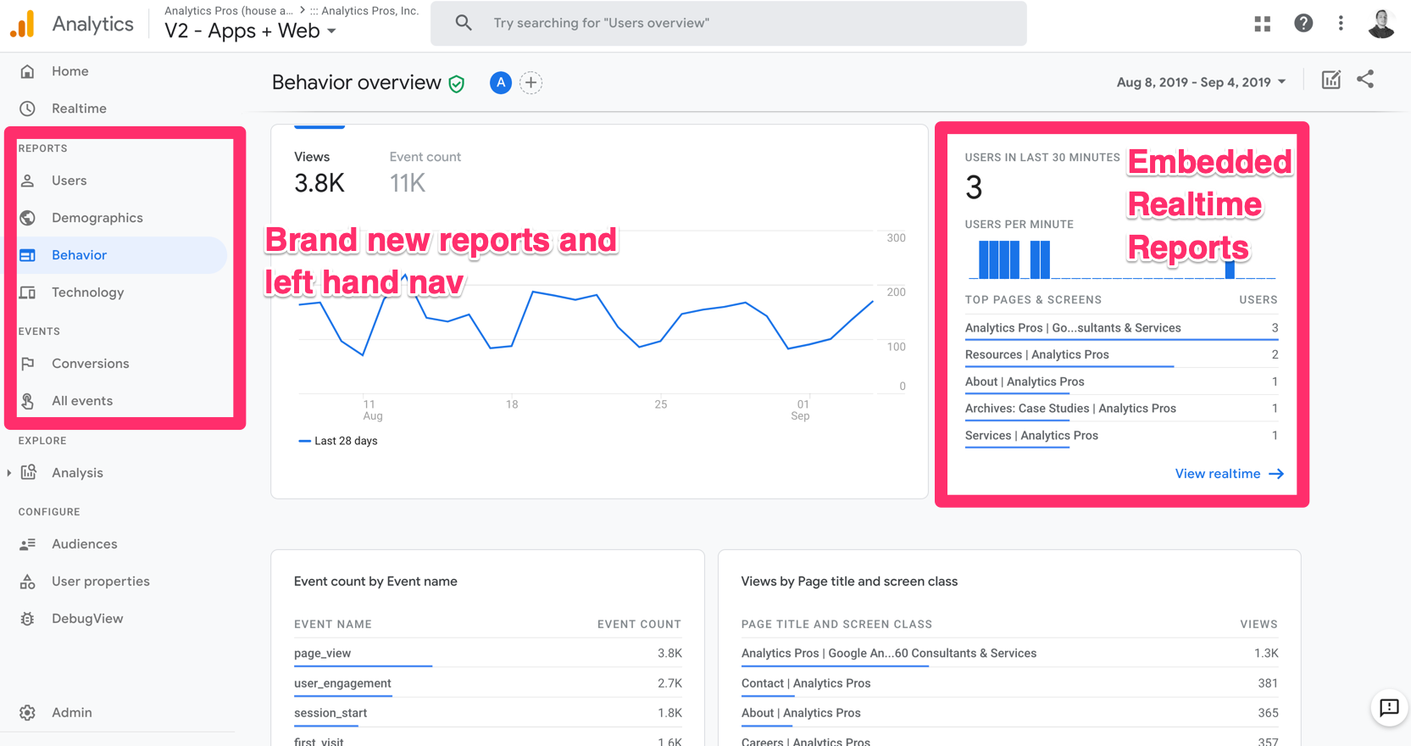Add a comparison with the plus icon
The width and height of the screenshot is (1411, 746).
531,82
